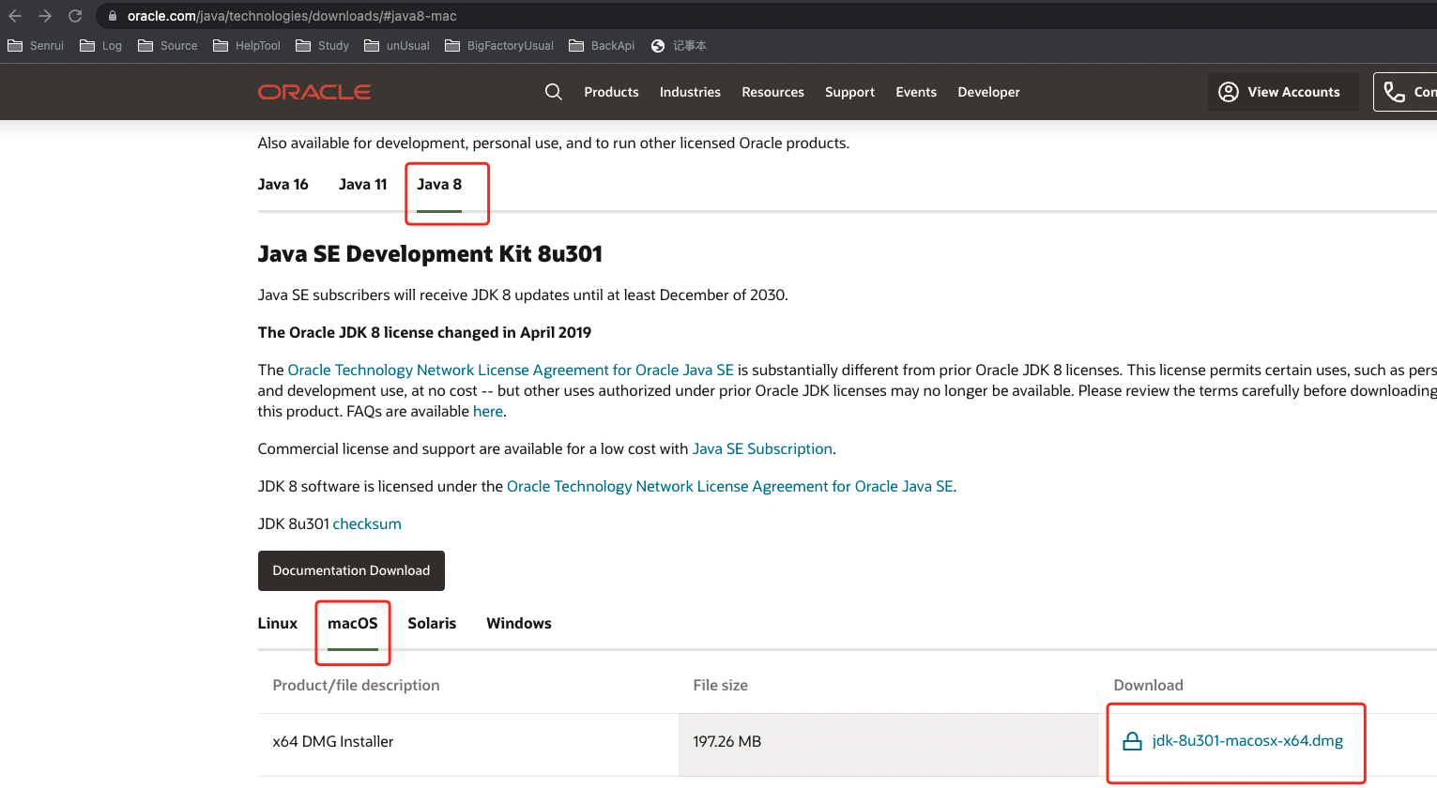Click the browser forward arrow
Image resolution: width=1437 pixels, height=788 pixels.
pos(45,16)
